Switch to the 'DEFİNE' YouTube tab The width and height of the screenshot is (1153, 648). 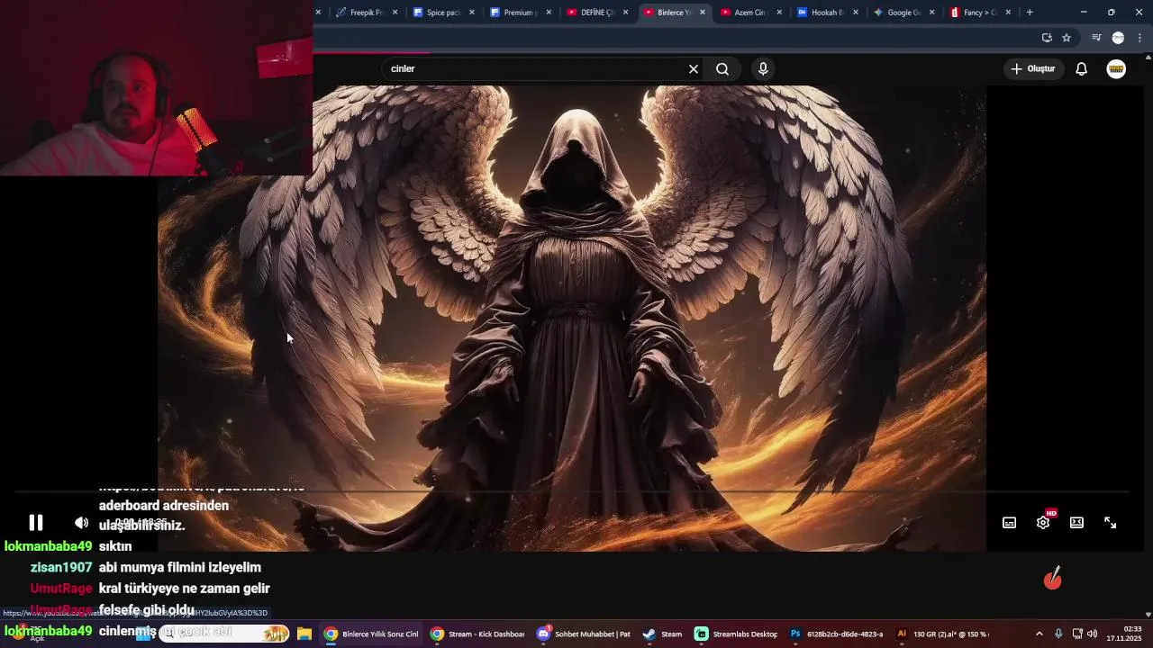click(x=597, y=13)
